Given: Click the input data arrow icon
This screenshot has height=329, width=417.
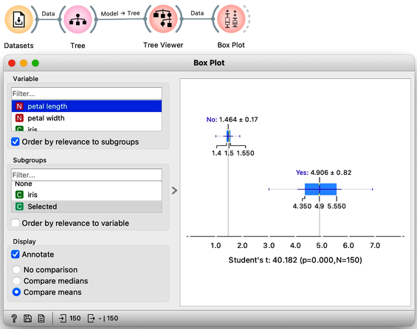Looking at the screenshot, I should (62, 318).
